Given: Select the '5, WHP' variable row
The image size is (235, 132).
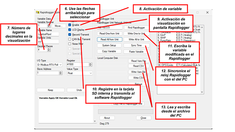Looking at the screenshot, I should [x=179, y=38].
